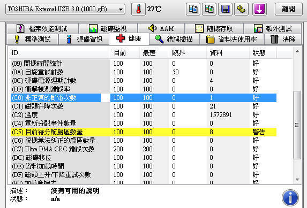Switch to the 磁碟監視 tab
307x208 pixels.
(108, 28)
